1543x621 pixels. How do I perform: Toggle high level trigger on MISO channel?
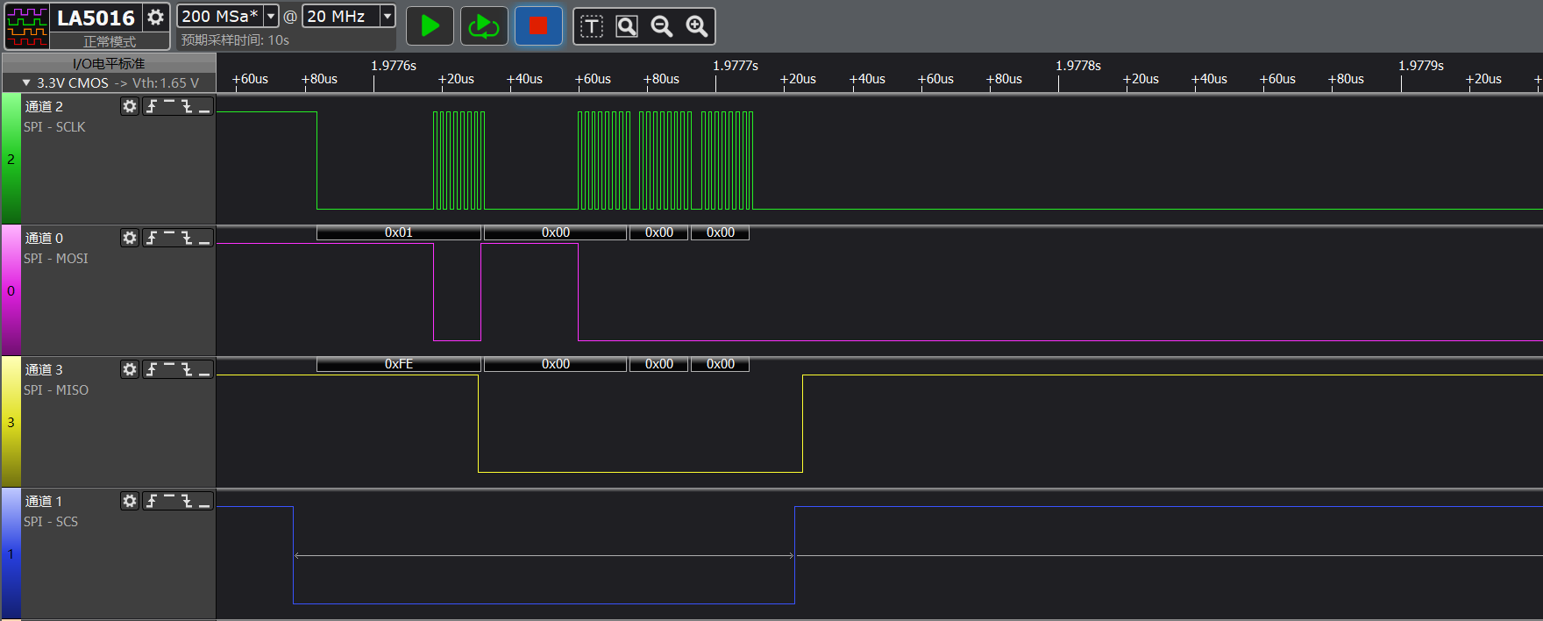169,369
